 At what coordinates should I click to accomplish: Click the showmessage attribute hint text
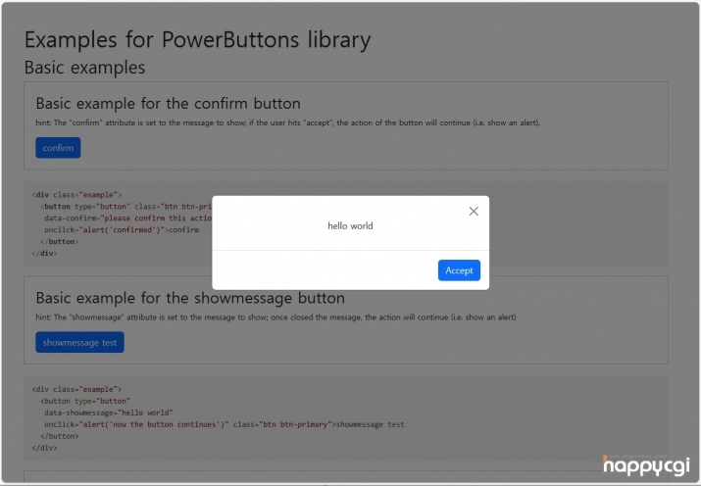pos(275,317)
